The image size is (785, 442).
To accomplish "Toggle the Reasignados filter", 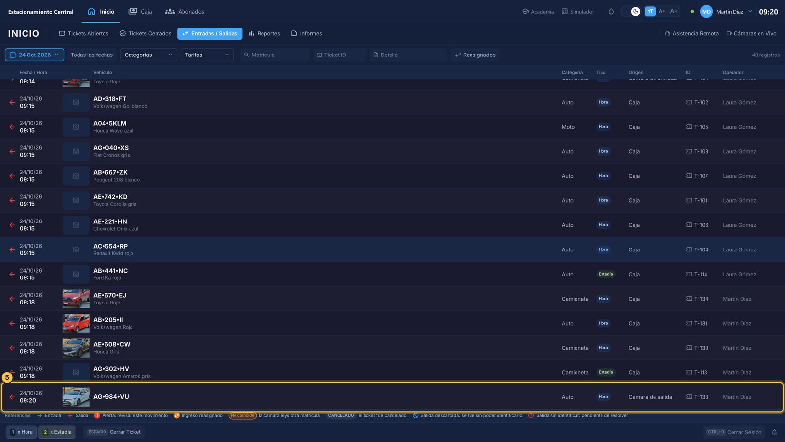I will point(475,55).
